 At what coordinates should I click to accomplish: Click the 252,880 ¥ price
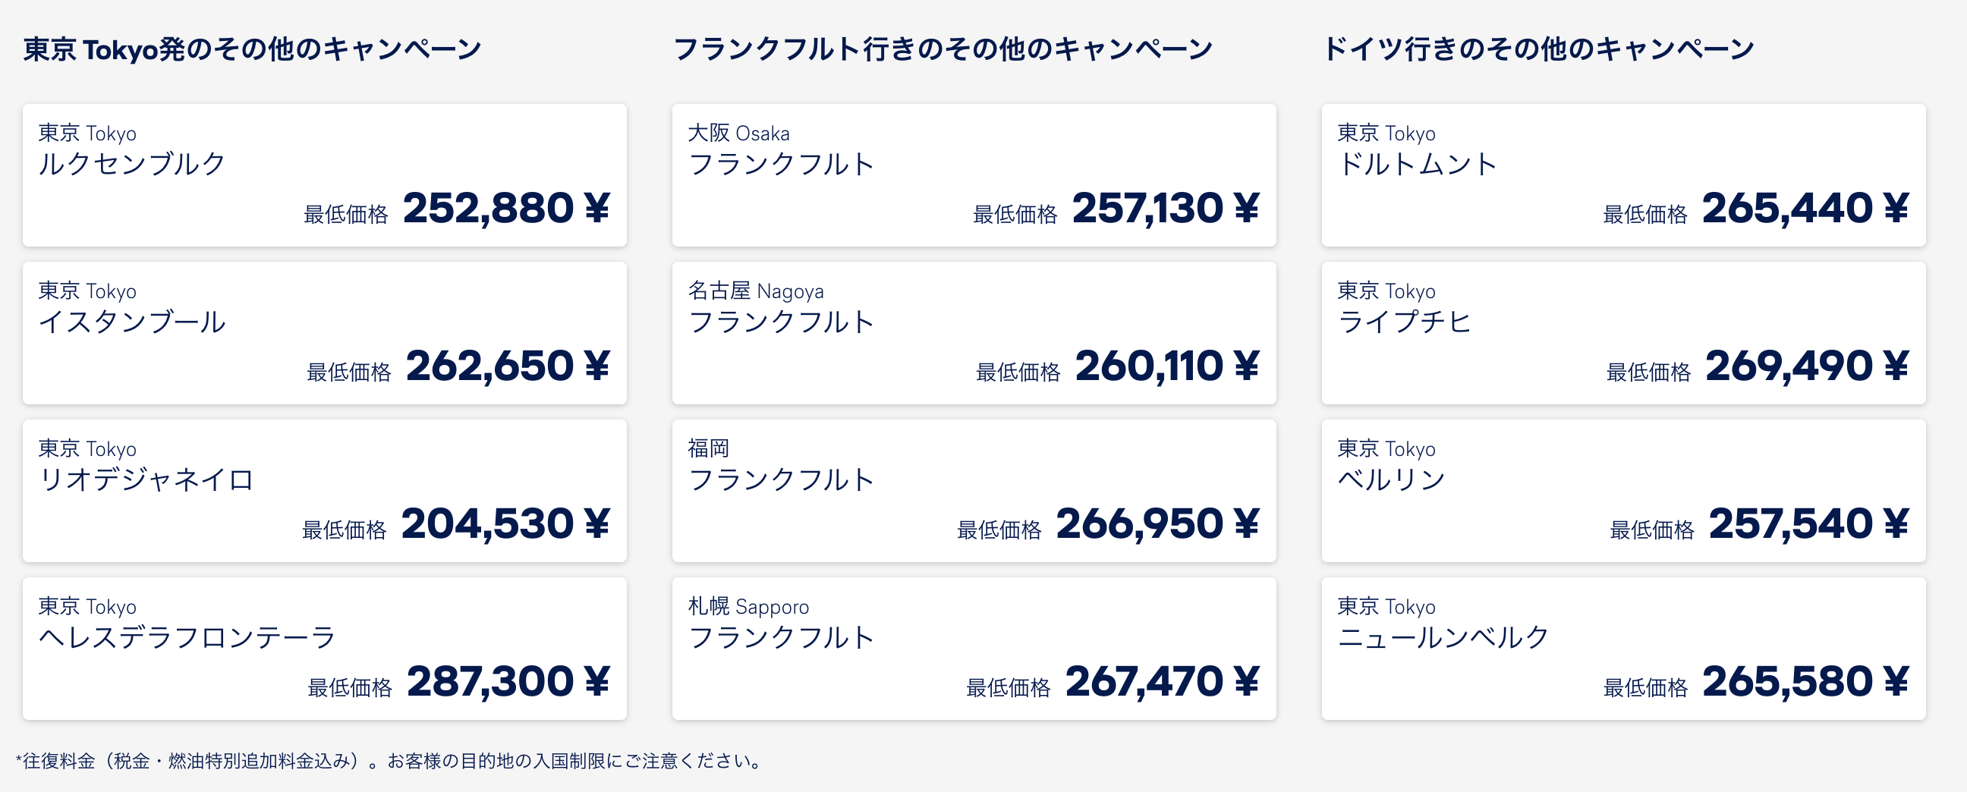(505, 209)
